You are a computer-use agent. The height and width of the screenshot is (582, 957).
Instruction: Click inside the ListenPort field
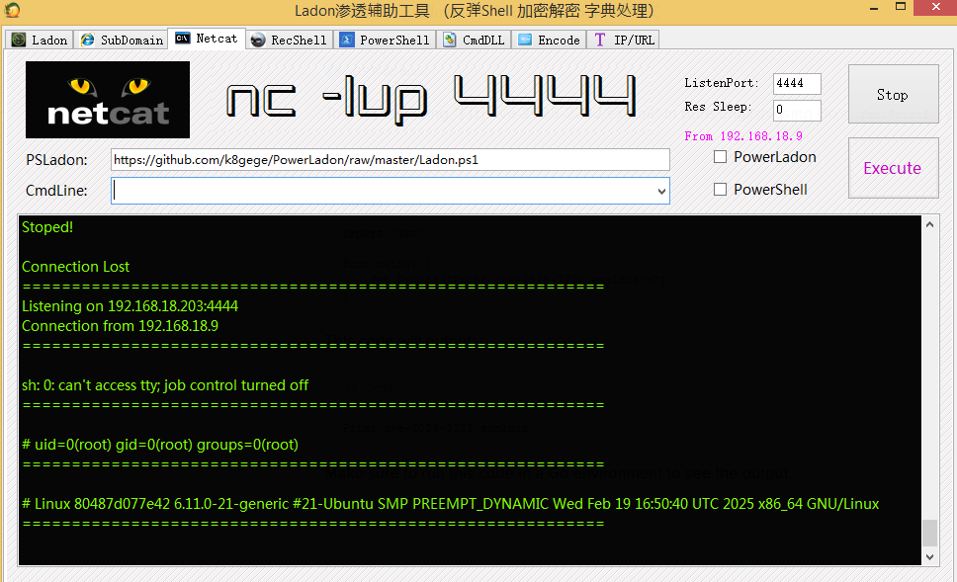tap(796, 84)
